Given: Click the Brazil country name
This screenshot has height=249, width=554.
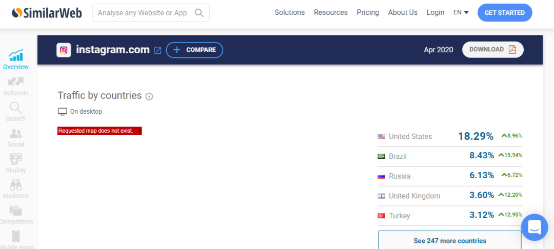Looking at the screenshot, I should coord(398,156).
